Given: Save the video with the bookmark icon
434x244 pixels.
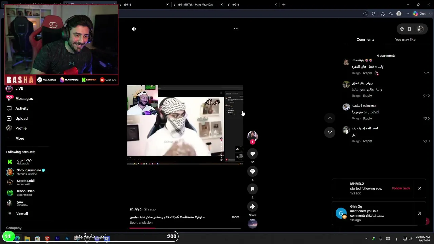Looking at the screenshot, I should (x=252, y=189).
